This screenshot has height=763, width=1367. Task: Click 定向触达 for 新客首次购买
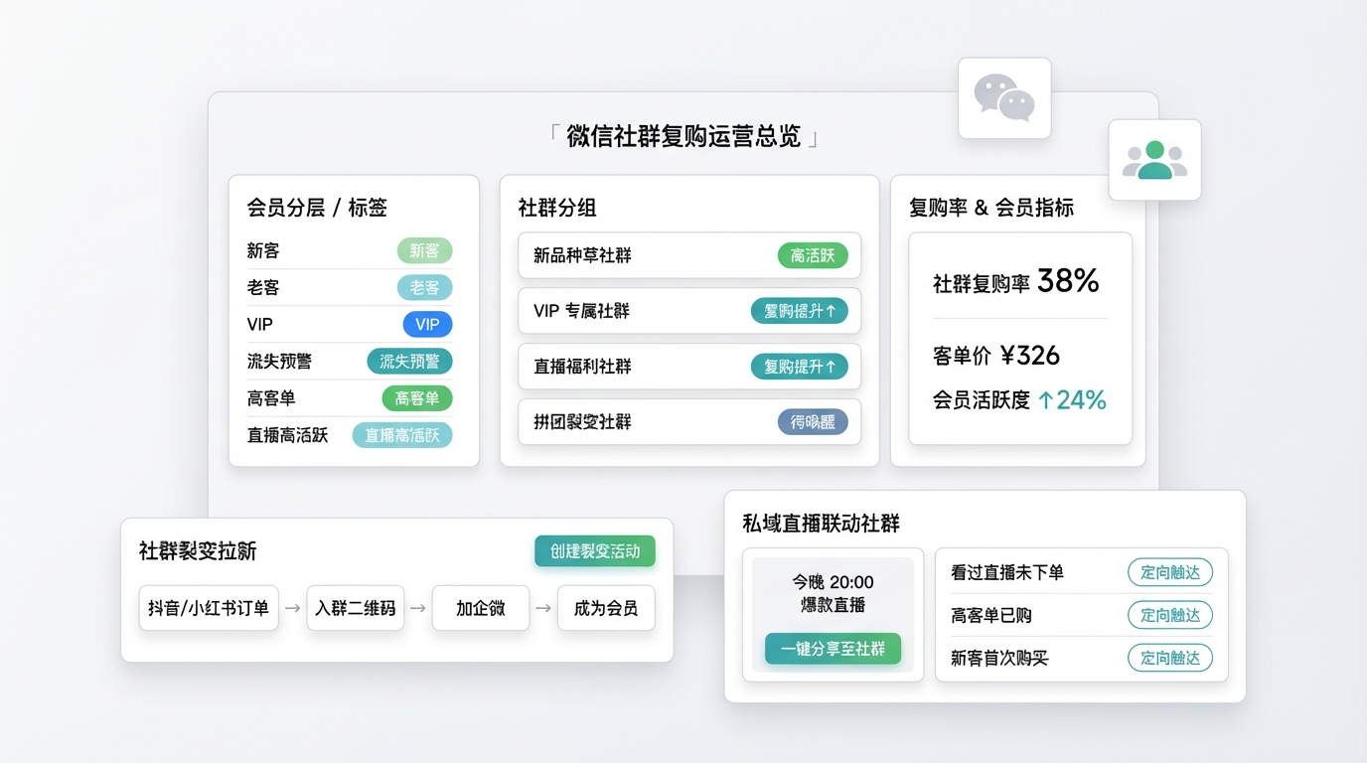1169,658
